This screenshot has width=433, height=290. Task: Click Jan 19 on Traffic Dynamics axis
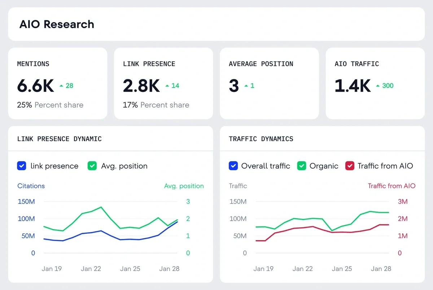pos(263,269)
